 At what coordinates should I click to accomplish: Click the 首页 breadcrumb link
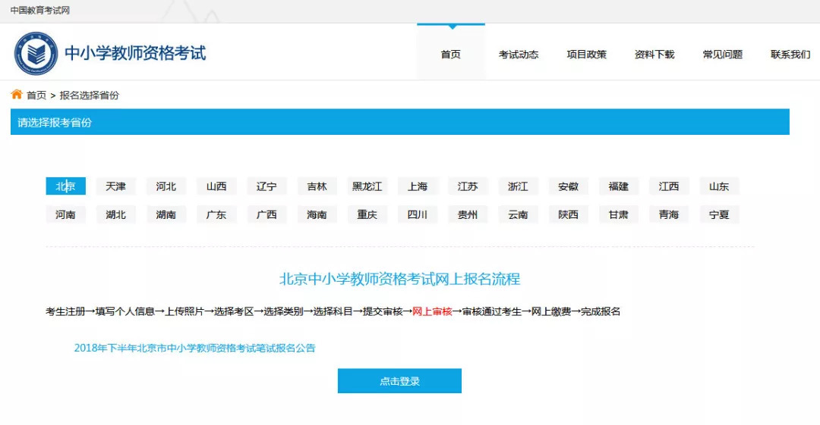[x=36, y=95]
